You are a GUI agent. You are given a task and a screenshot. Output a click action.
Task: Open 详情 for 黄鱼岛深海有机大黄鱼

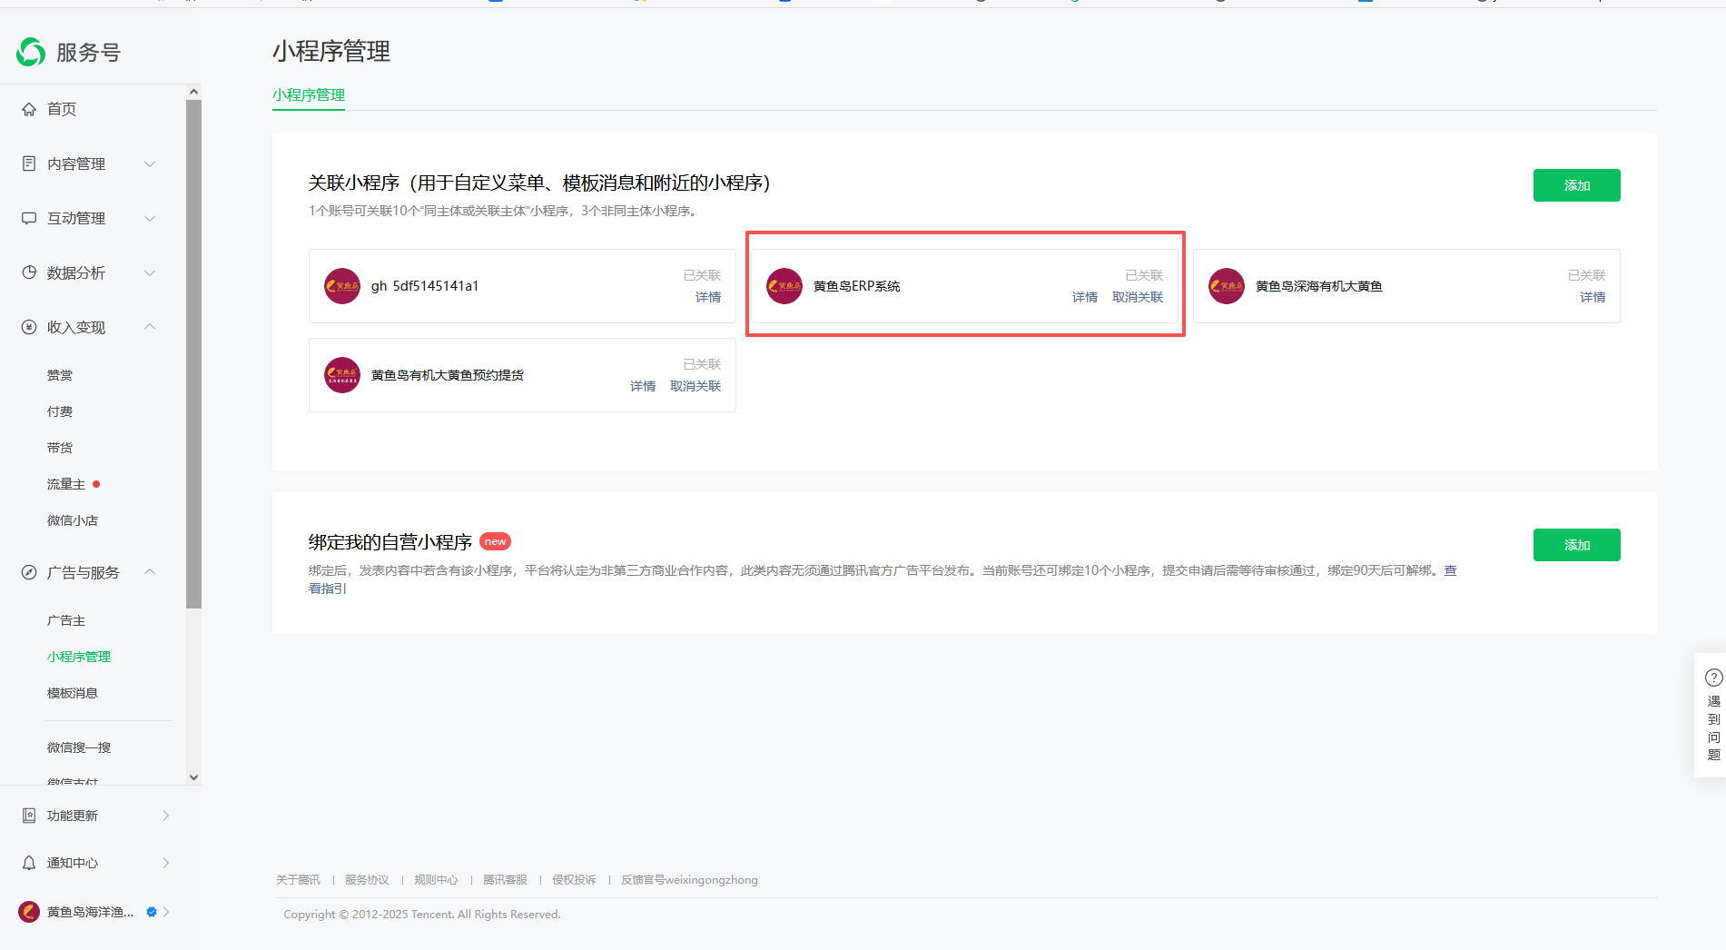coord(1593,297)
